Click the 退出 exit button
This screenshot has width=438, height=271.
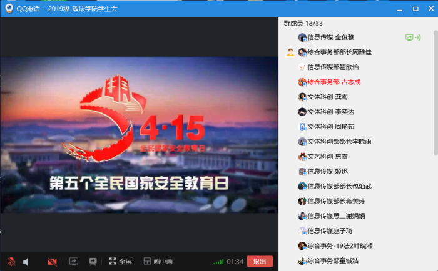[x=260, y=261]
